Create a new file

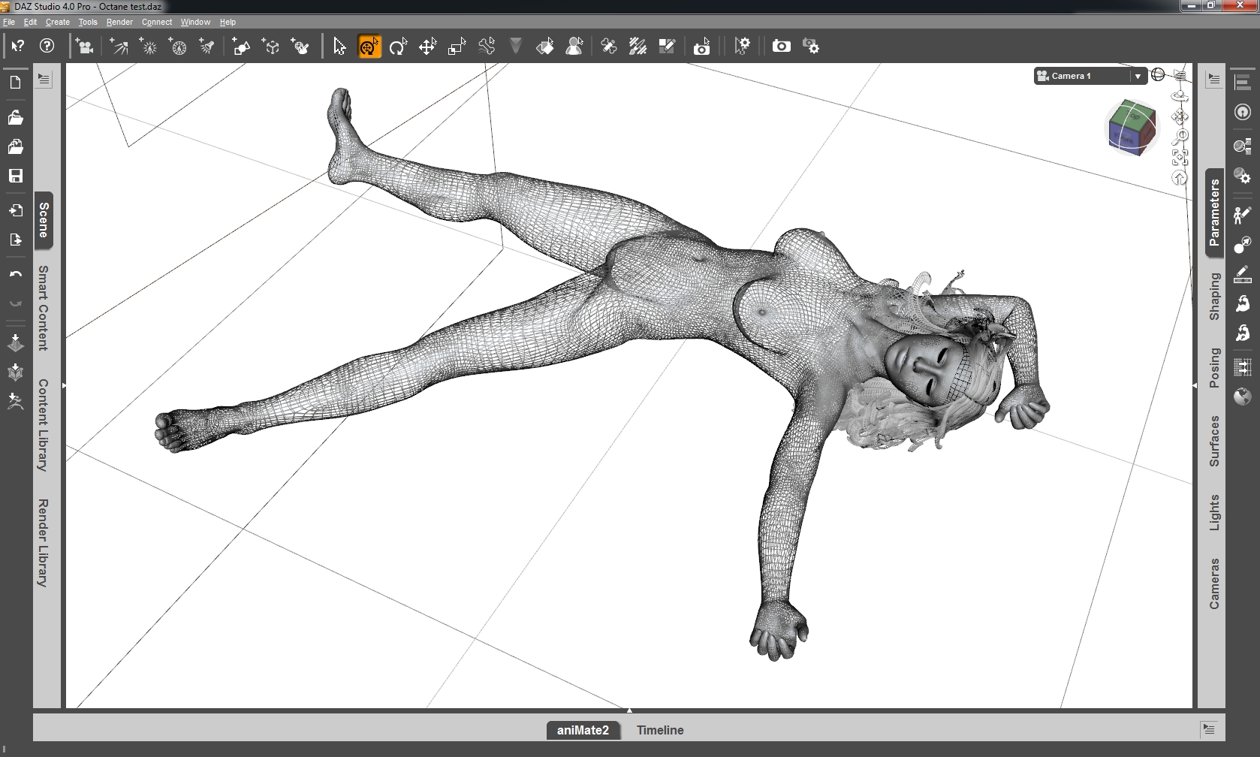click(15, 83)
